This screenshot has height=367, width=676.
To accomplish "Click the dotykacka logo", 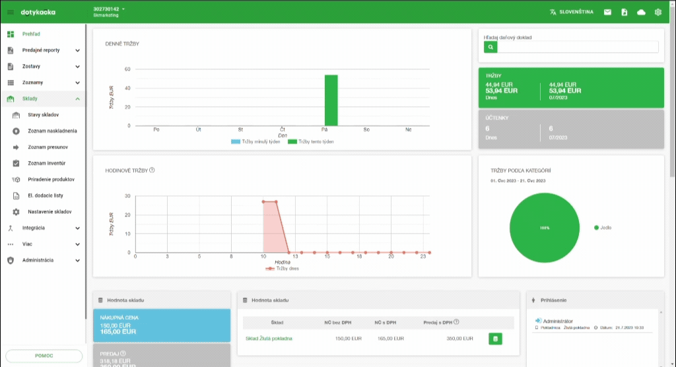I will [x=38, y=12].
